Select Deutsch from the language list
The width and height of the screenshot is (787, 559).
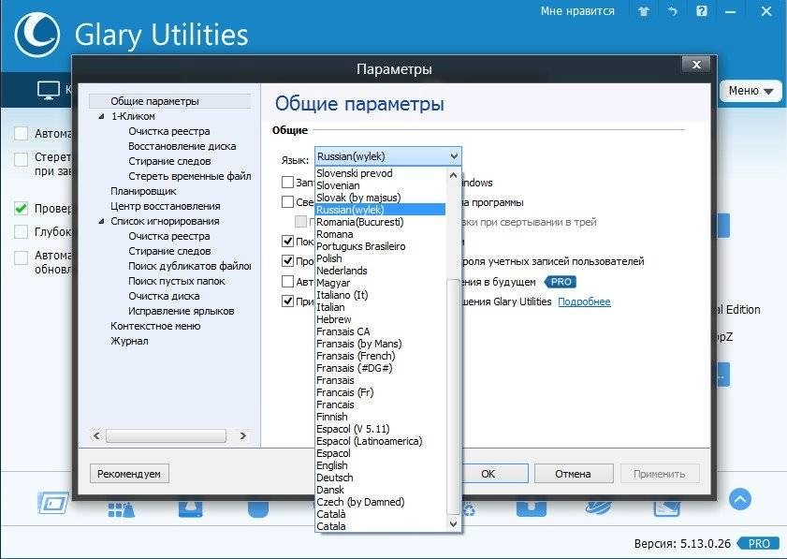pyautogui.click(x=381, y=478)
